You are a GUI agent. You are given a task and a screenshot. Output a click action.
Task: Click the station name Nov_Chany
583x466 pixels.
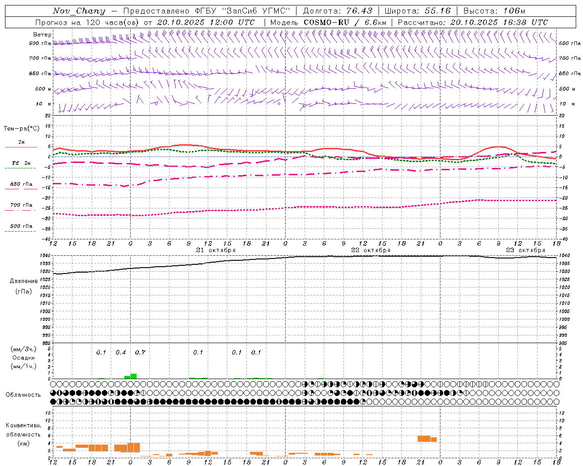[x=79, y=11]
